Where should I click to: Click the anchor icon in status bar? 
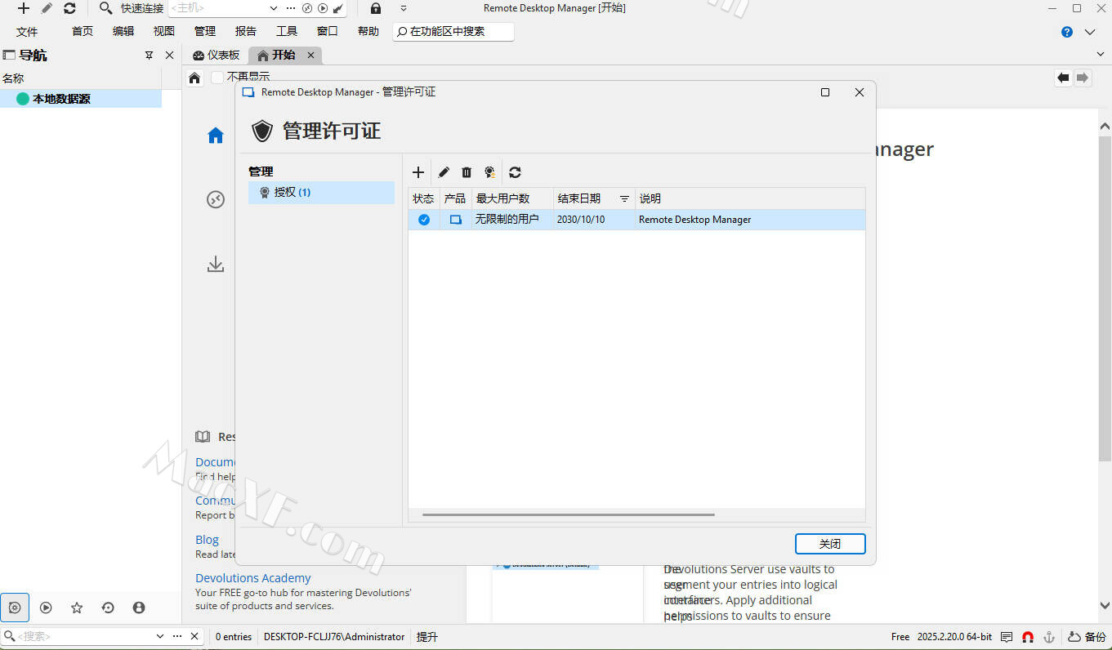tap(1050, 637)
